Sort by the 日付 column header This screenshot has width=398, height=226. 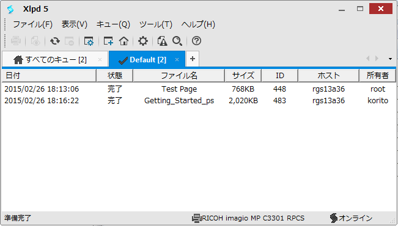(x=49, y=76)
